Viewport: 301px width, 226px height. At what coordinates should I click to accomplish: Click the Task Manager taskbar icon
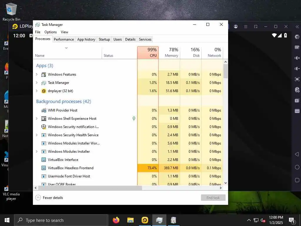(x=159, y=220)
